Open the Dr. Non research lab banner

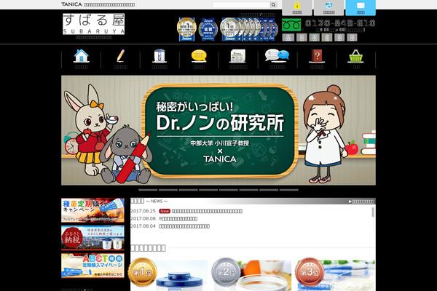point(219,130)
